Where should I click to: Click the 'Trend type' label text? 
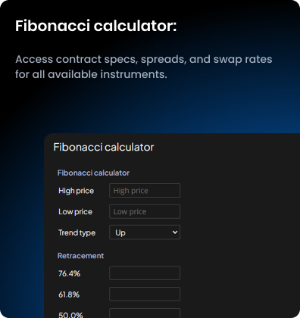coord(77,232)
